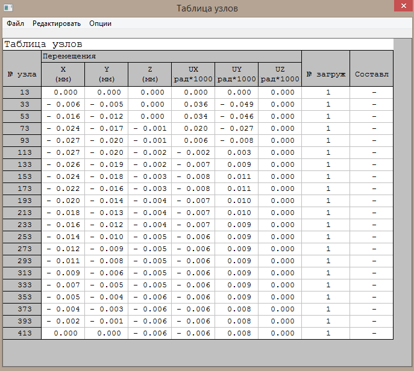Select node row 73
Screen dimensions: 414x371
click(x=22, y=128)
